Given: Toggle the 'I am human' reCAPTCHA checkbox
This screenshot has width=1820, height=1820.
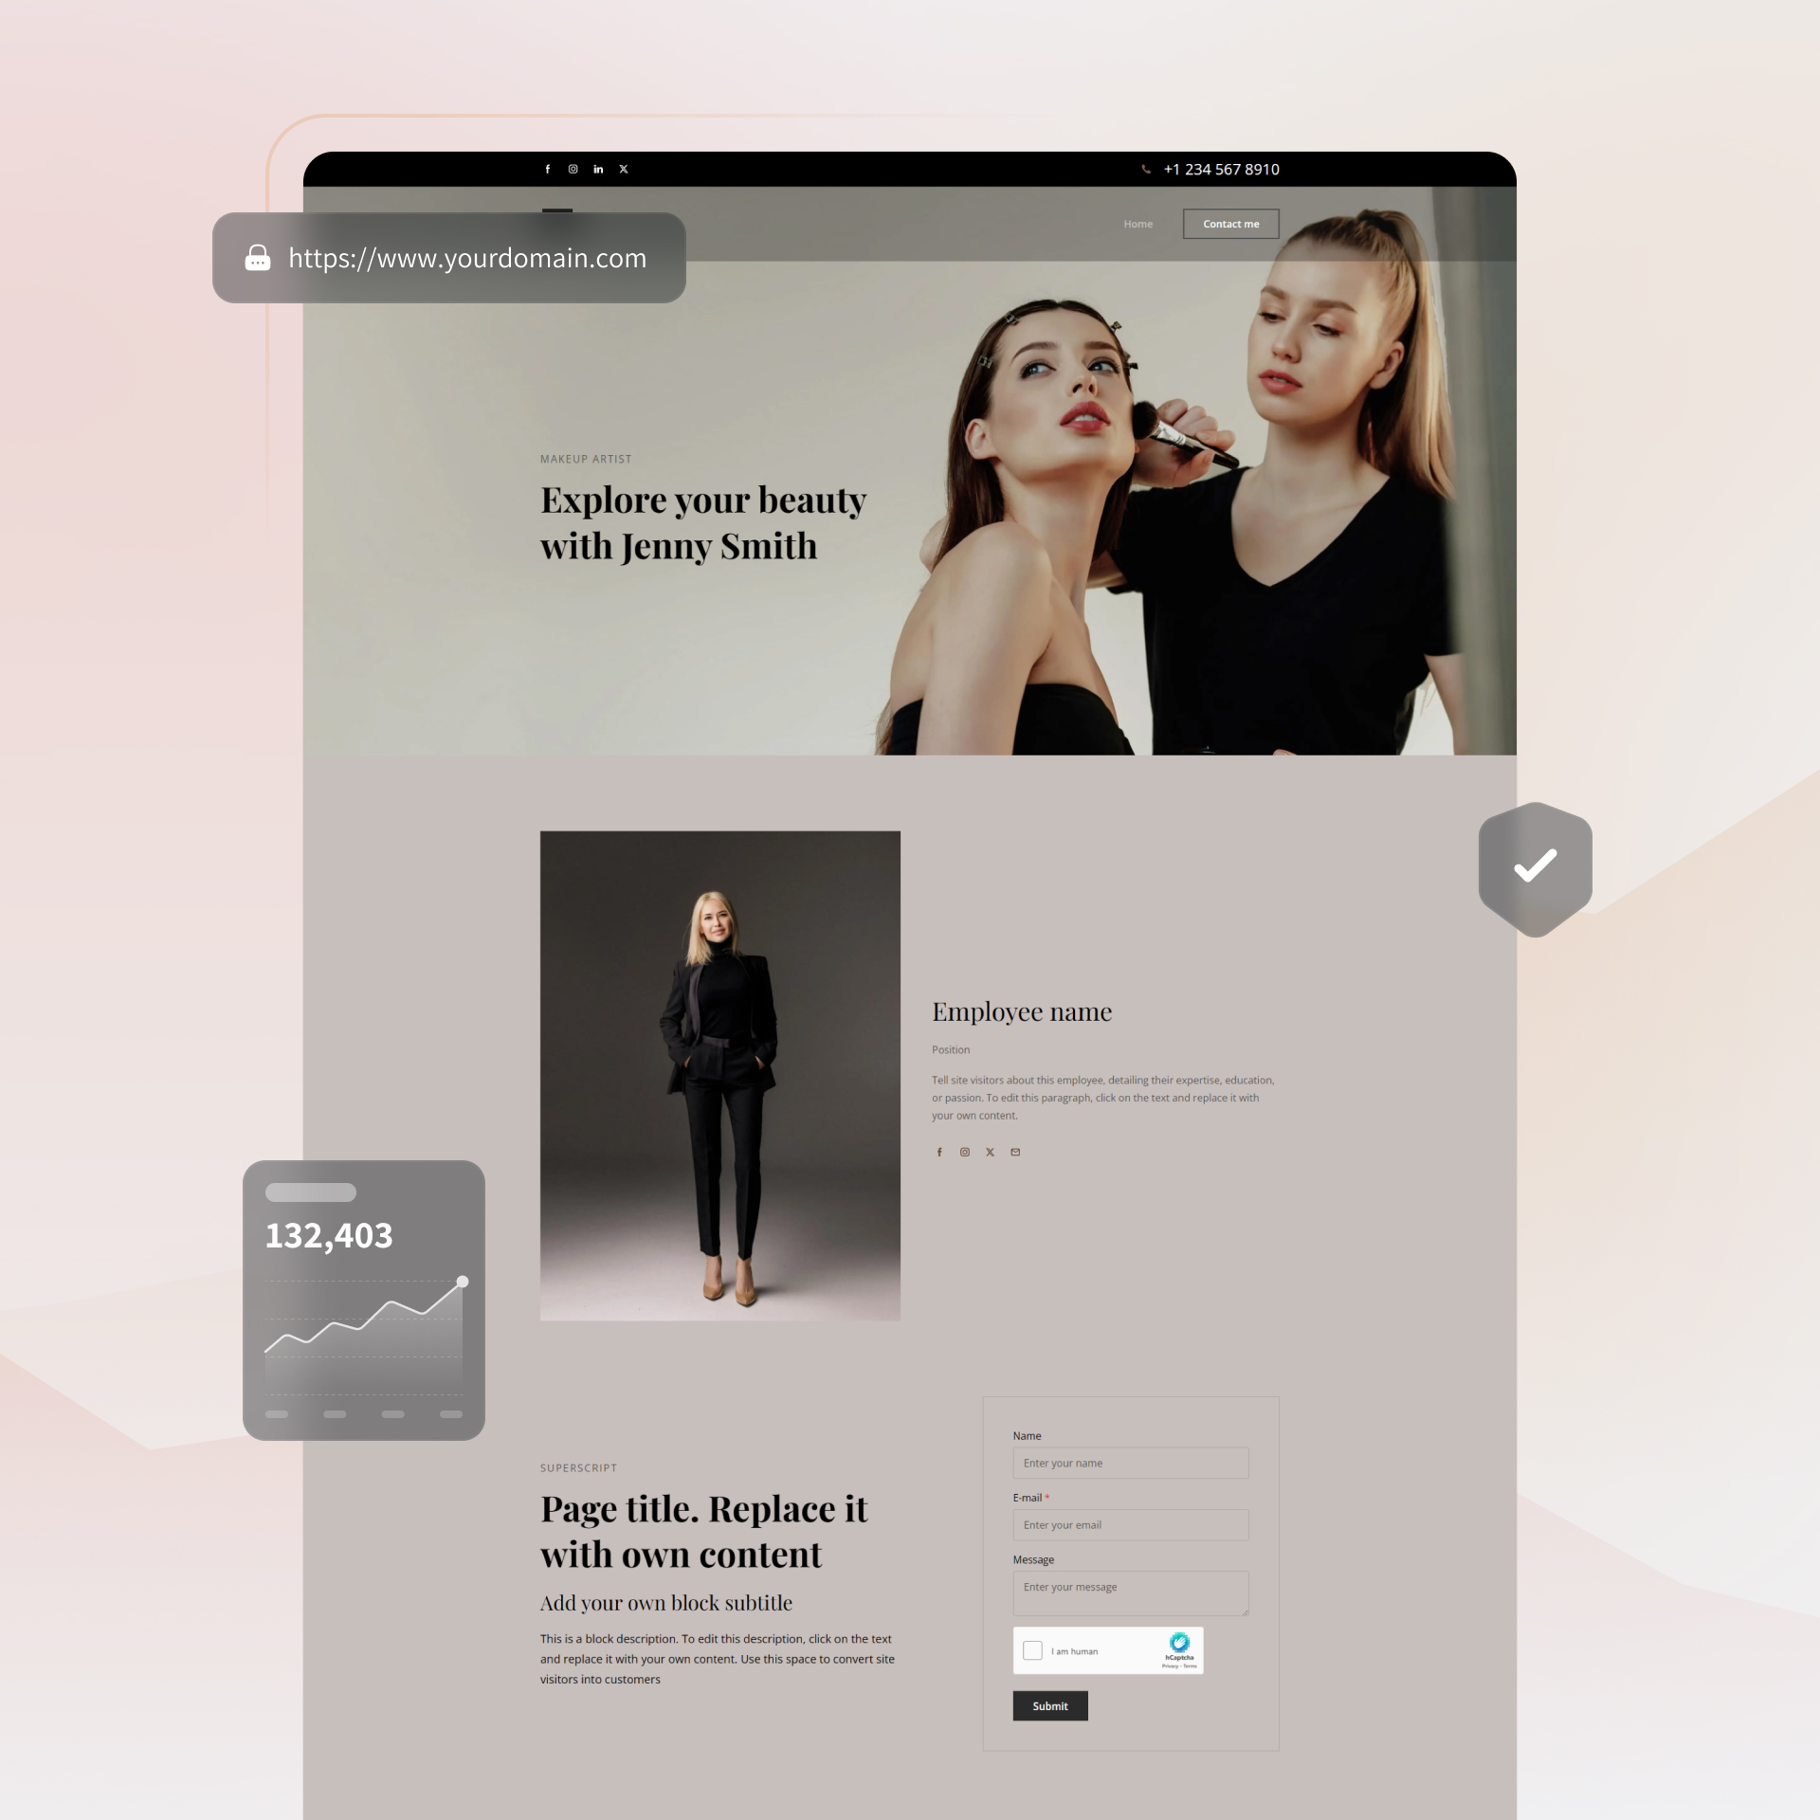Looking at the screenshot, I should coord(1033,1650).
